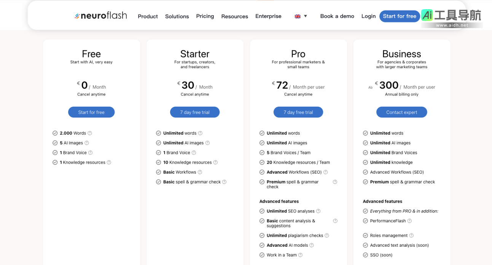Image resolution: width=492 pixels, height=265 pixels.
Task: Click Starter plan's 7 day free trial button
Action: click(x=195, y=112)
